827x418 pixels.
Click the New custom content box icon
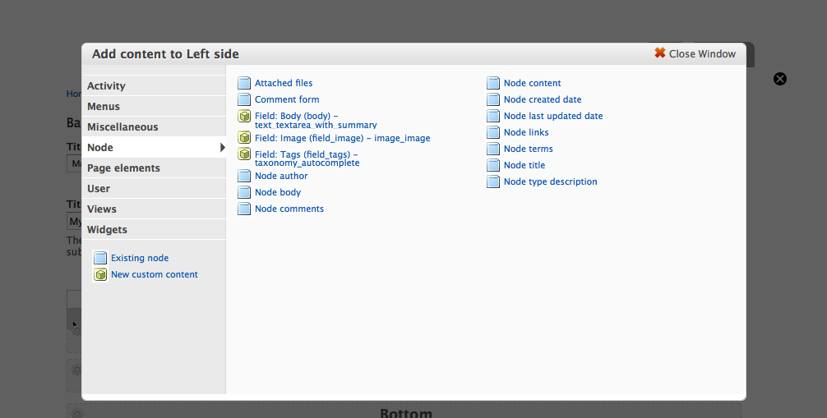100,274
